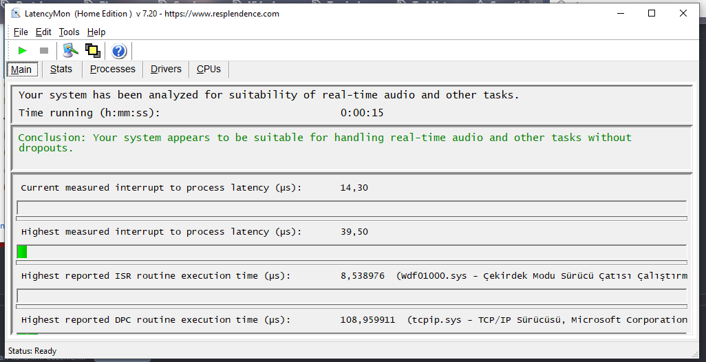
Task: Maximize the LatencyMon window
Action: [652, 13]
